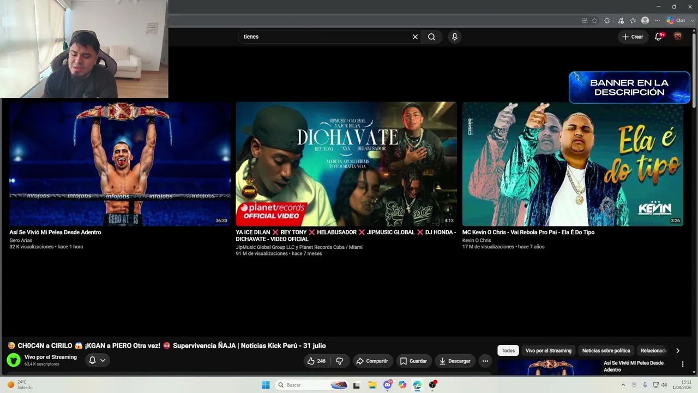Visit the Kevin O Chris channel link
This screenshot has height=393, width=698.
point(477,240)
